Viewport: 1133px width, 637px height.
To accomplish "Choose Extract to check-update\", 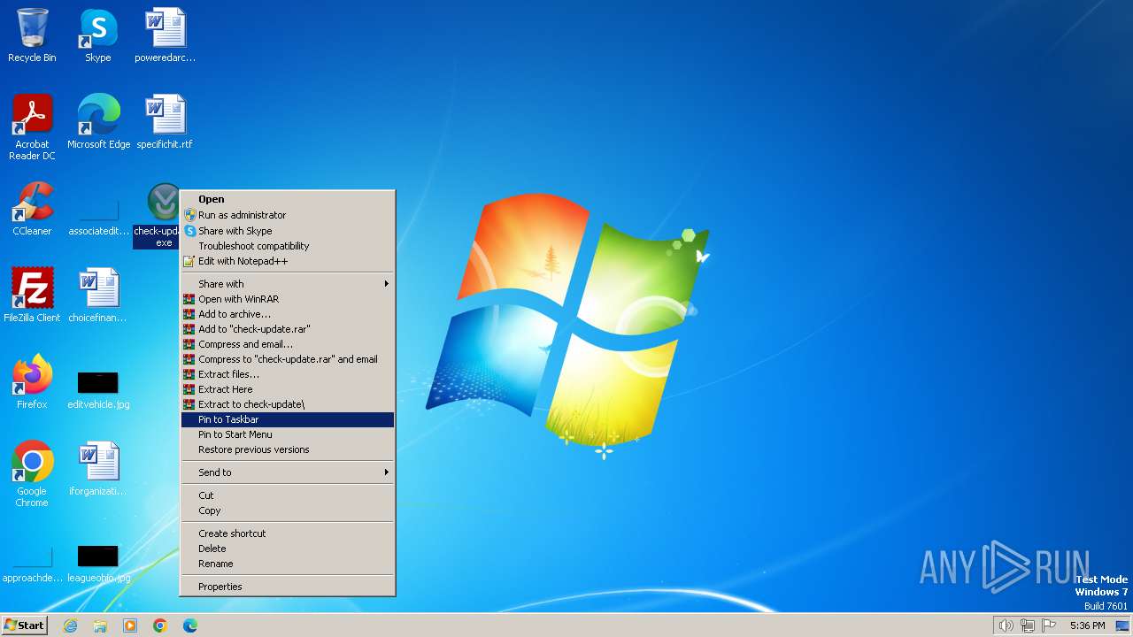I will pos(288,404).
